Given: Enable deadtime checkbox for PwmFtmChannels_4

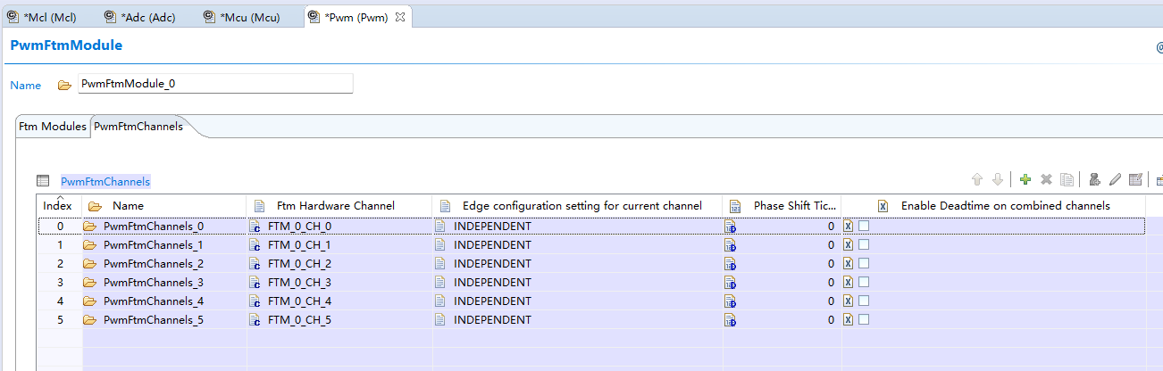Looking at the screenshot, I should tap(864, 301).
